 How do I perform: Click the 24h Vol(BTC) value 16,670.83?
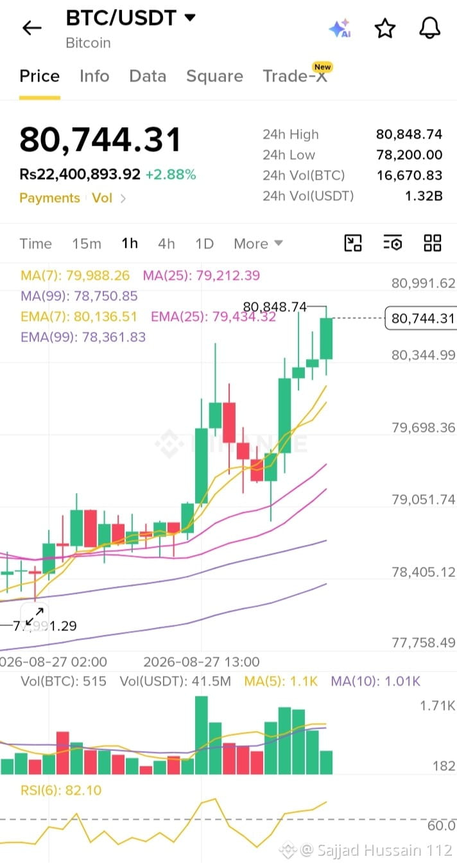pos(409,175)
